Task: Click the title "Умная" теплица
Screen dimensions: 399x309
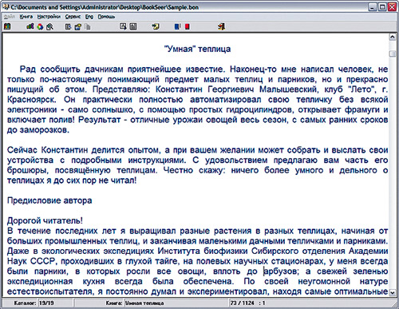Action: pos(197,49)
